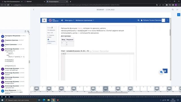Click the swap layout icon at top right

click(177, 10)
